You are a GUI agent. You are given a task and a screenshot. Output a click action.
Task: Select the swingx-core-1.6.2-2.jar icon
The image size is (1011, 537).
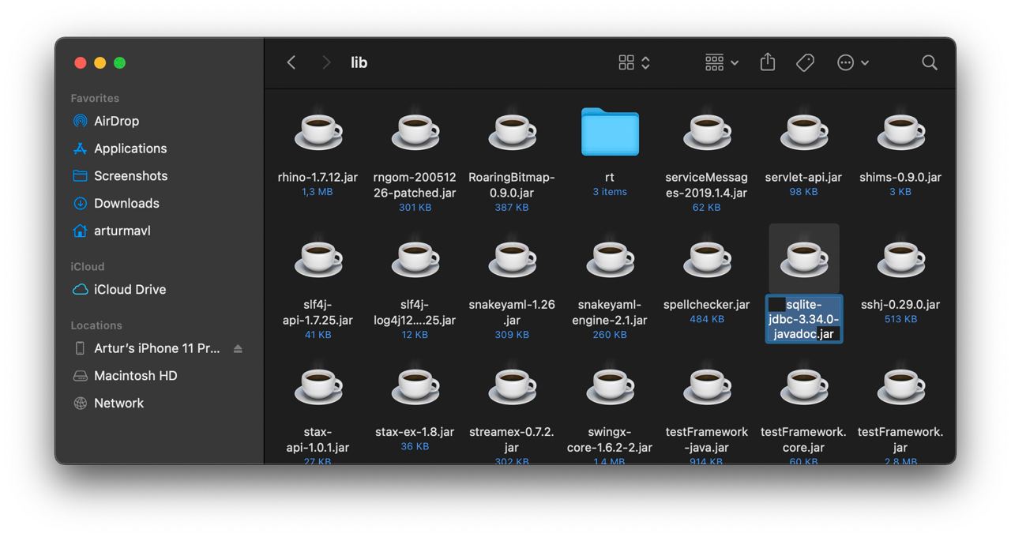[610, 386]
